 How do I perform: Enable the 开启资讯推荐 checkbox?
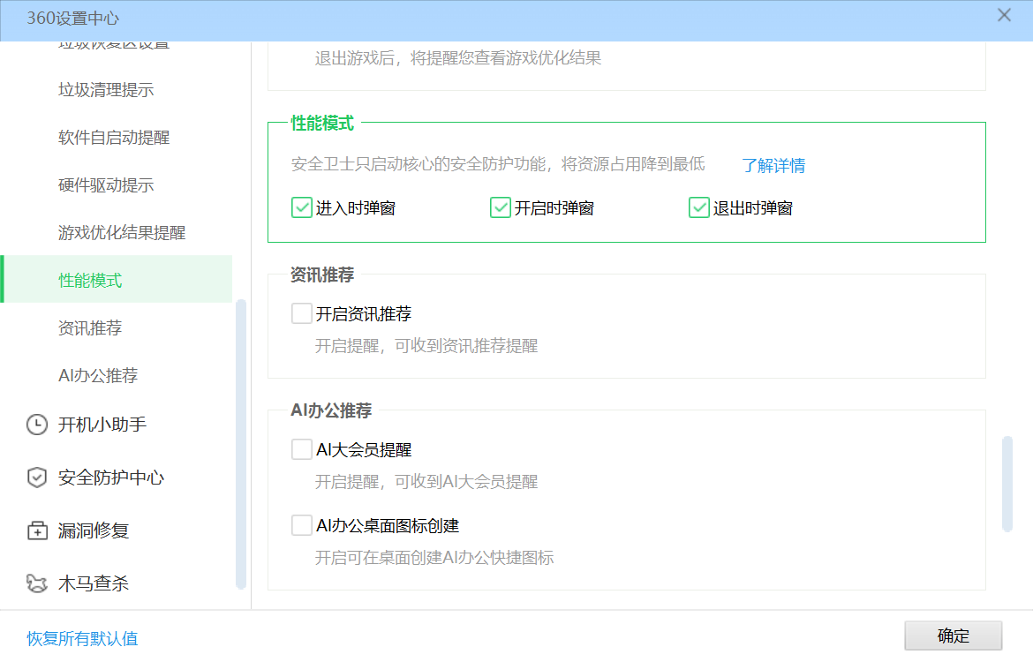(x=302, y=312)
